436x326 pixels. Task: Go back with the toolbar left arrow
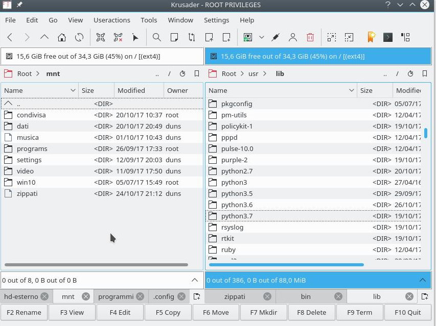pyautogui.click(x=10, y=37)
